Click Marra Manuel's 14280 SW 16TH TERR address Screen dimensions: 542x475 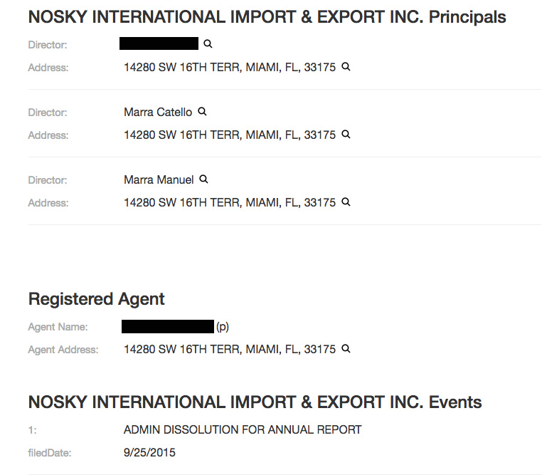point(230,202)
